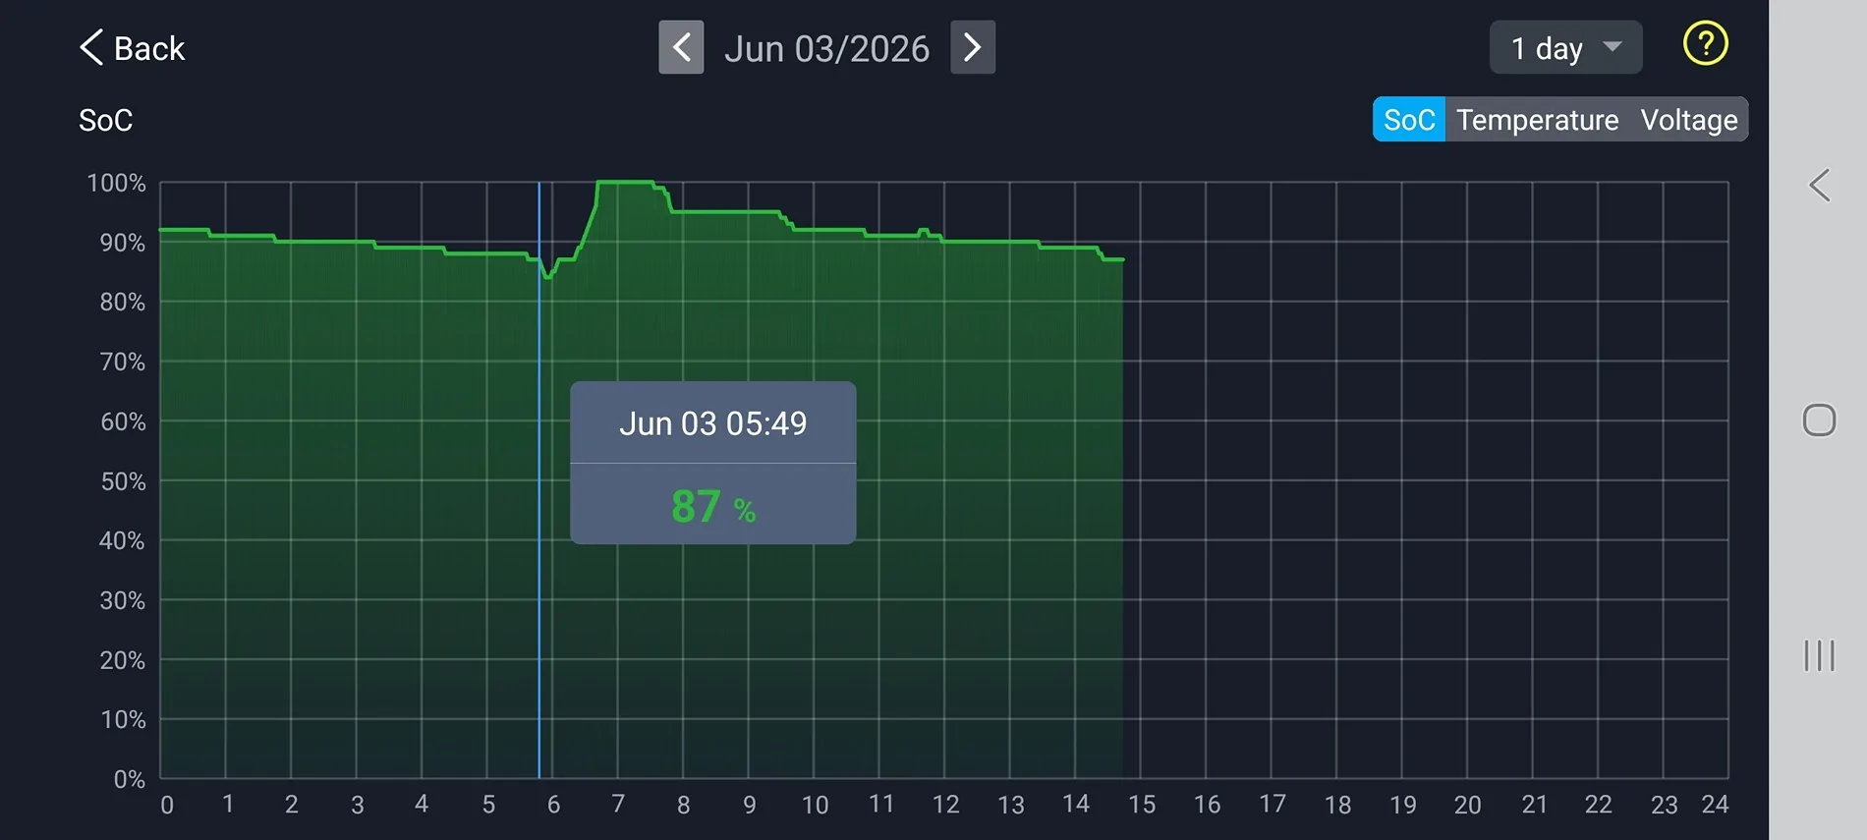Screen dimensions: 1867x840
Task: Switch the graph to Temperature
Action: pyautogui.click(x=1537, y=120)
